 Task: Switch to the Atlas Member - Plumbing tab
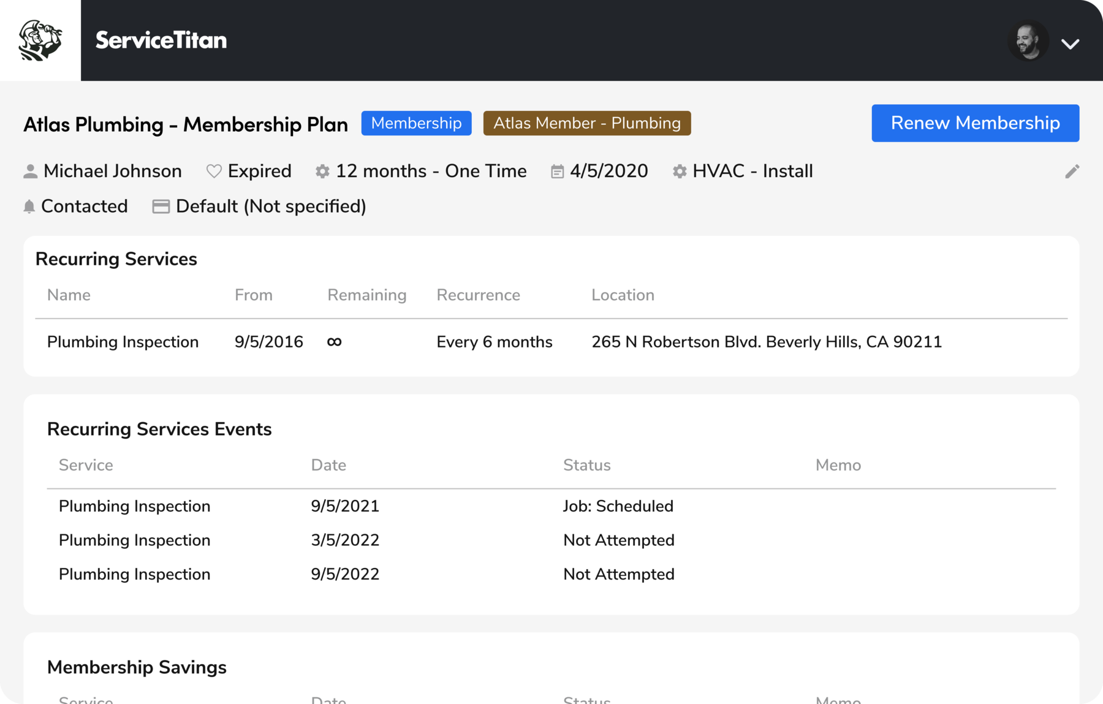pyautogui.click(x=586, y=123)
